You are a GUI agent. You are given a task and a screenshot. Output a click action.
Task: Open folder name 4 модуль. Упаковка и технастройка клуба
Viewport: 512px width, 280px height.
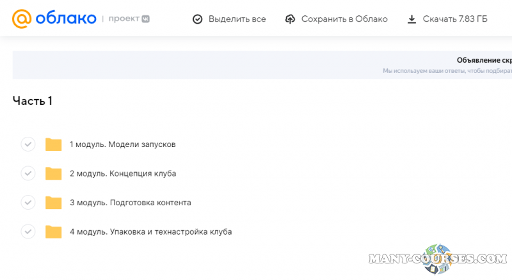point(150,231)
